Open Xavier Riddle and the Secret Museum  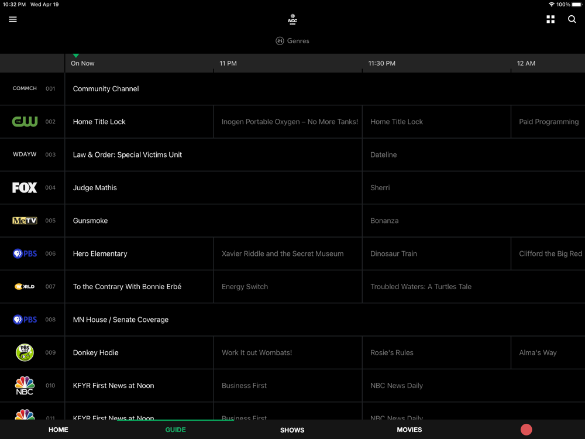pos(288,254)
